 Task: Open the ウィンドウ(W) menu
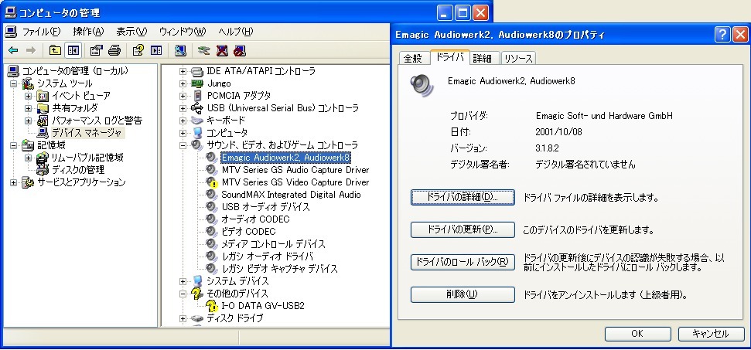(182, 32)
